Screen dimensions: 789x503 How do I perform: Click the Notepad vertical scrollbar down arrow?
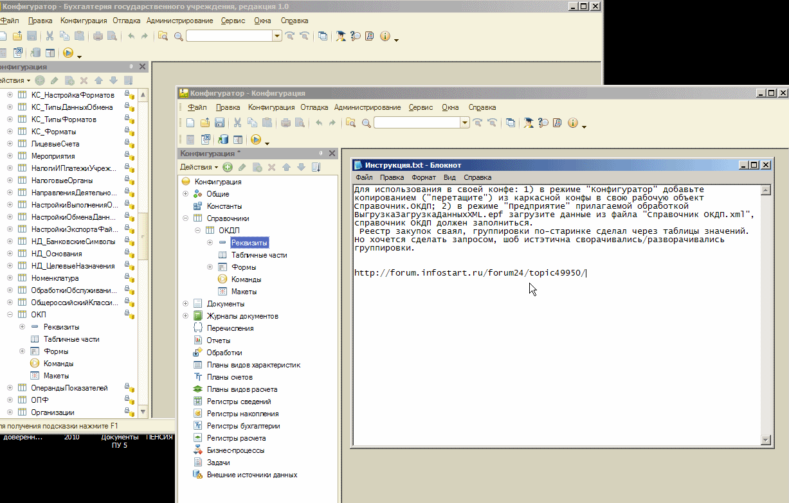click(x=765, y=439)
